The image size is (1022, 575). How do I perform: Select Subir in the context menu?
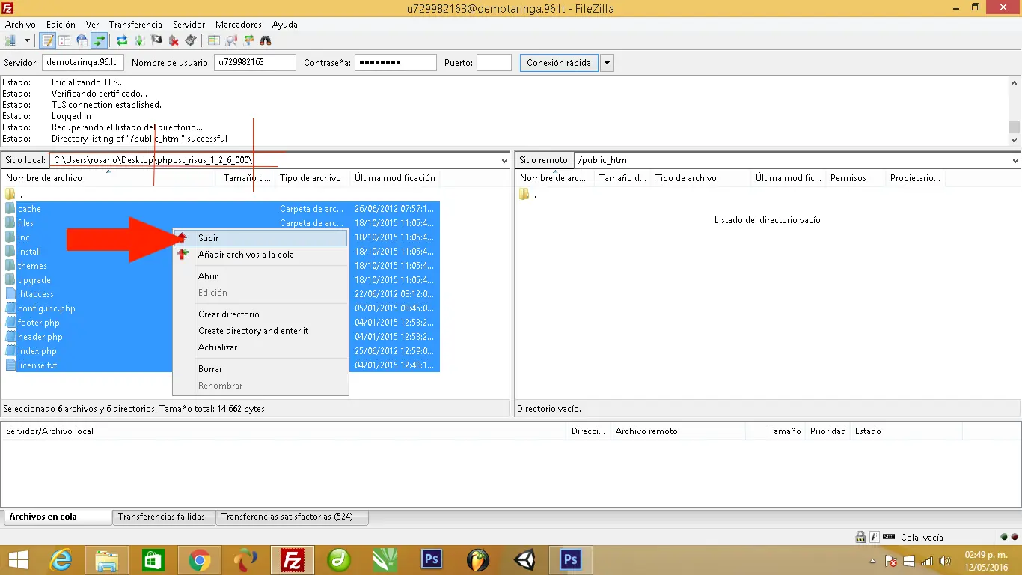[260, 238]
